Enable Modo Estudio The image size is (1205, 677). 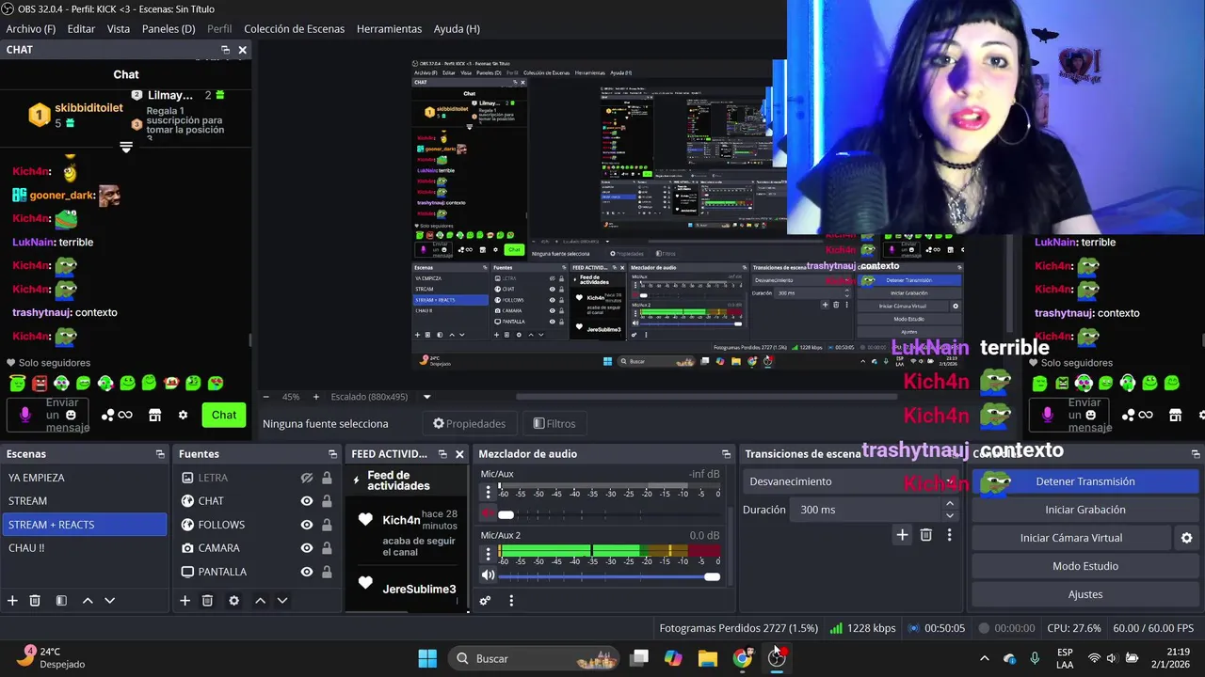(1084, 566)
